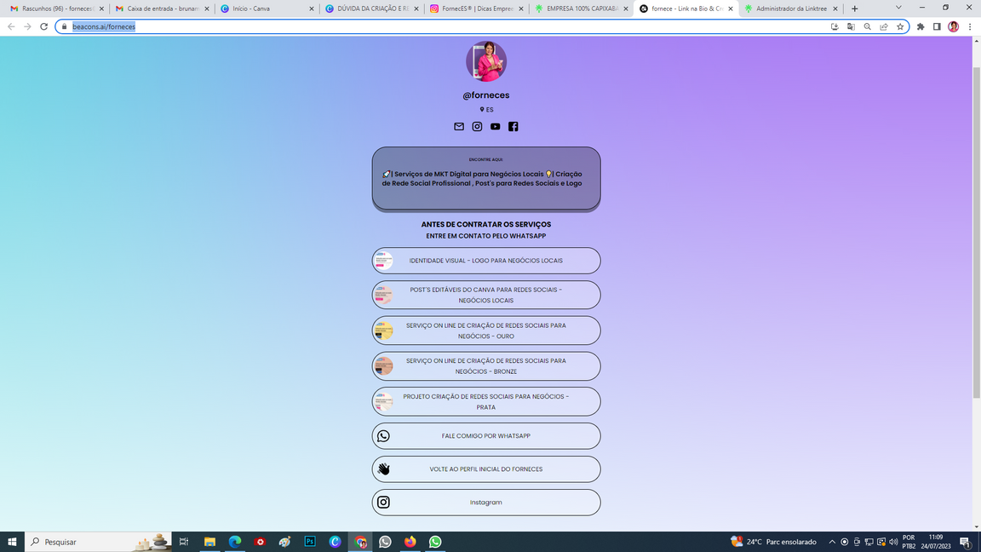This screenshot has width=981, height=552.
Task: Click the profile picture at the top of the page
Action: point(486,61)
